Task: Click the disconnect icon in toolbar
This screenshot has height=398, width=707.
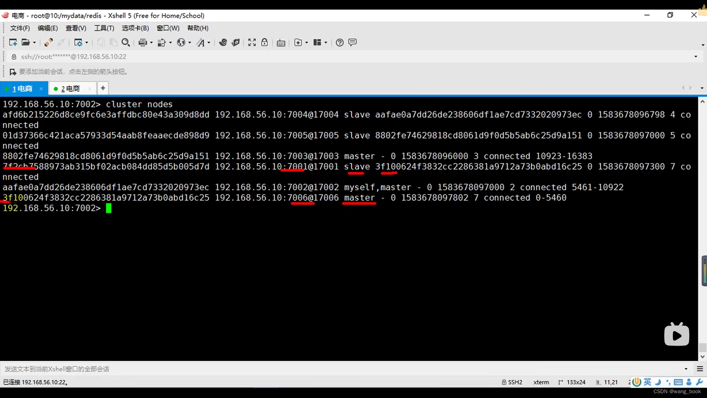Action: [61, 42]
